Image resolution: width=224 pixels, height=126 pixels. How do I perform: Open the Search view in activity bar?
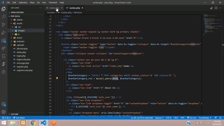point(3,16)
